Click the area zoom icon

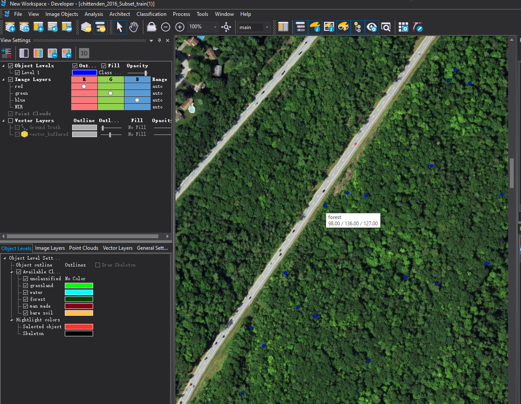[151, 27]
